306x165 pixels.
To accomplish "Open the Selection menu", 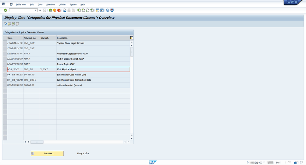I will [x=51, y=4].
